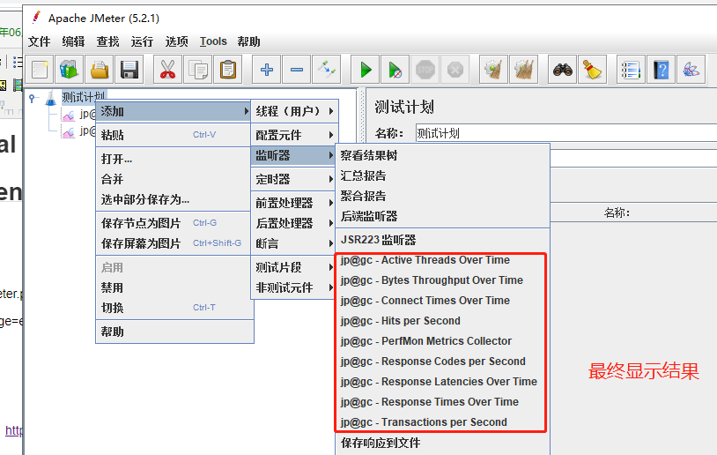
Task: Expand the 定时器 submenu
Action: (x=294, y=179)
